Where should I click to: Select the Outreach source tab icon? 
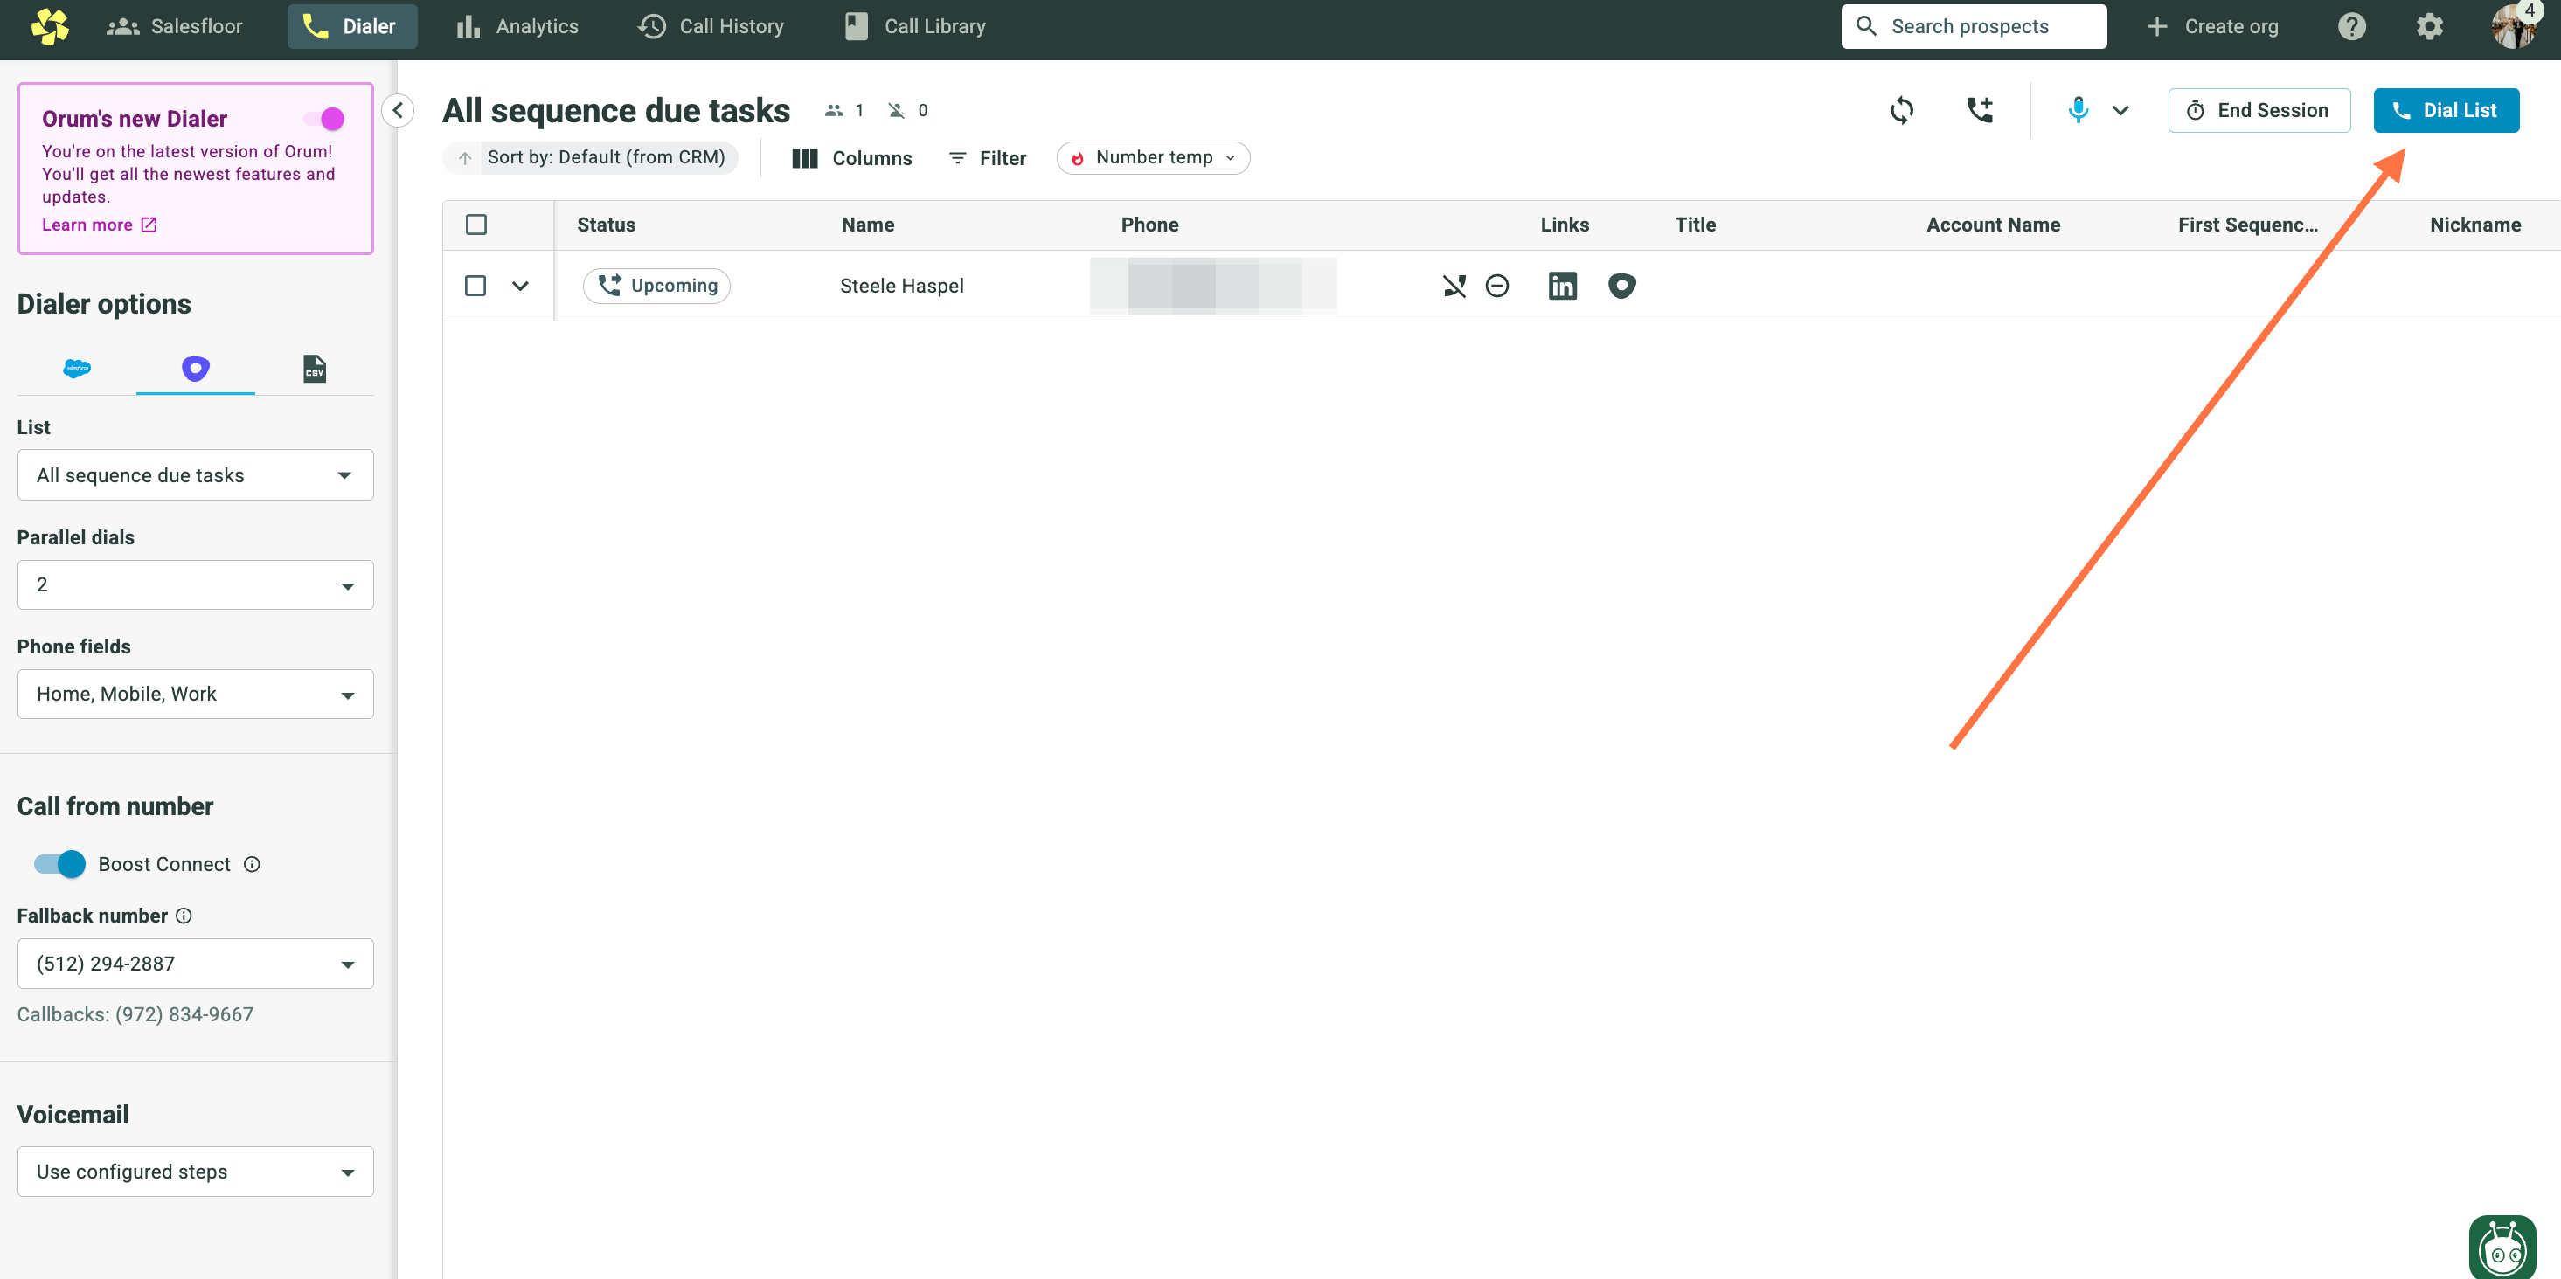195,369
